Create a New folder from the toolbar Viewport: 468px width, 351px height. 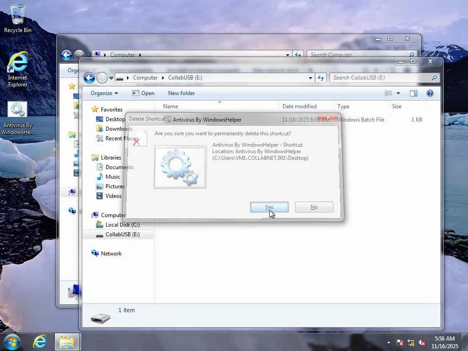tap(181, 93)
